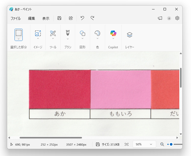Screen dimensions: 191x156
Task: Click the Save floppy disk icon
Action: pyautogui.click(x=59, y=18)
